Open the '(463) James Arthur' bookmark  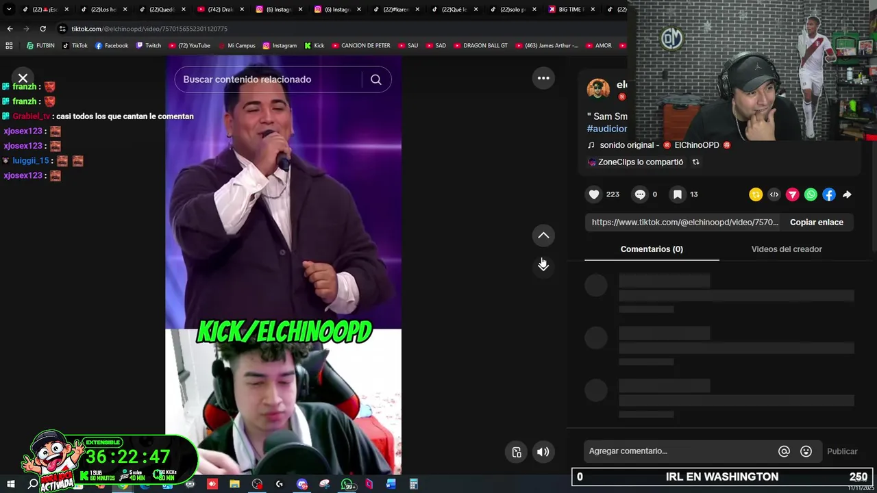pyautogui.click(x=547, y=46)
